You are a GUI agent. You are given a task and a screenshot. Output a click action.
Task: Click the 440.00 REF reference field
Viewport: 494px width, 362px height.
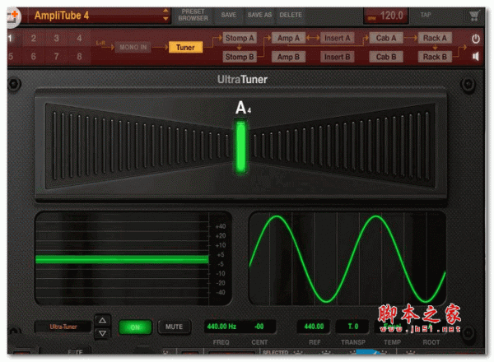click(314, 327)
